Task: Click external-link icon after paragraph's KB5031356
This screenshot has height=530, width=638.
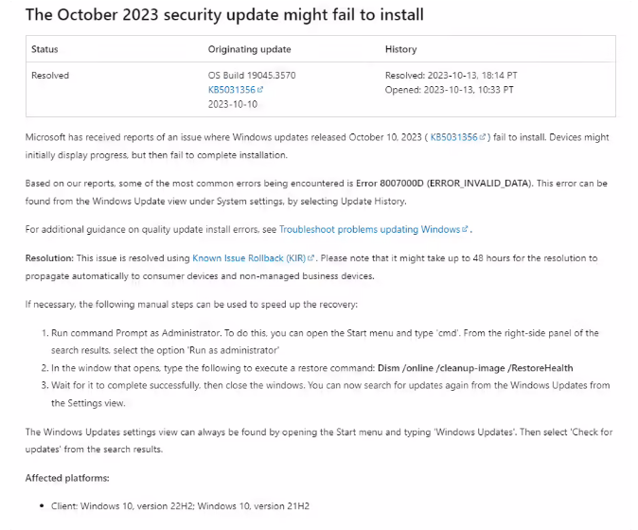Action: (x=483, y=137)
